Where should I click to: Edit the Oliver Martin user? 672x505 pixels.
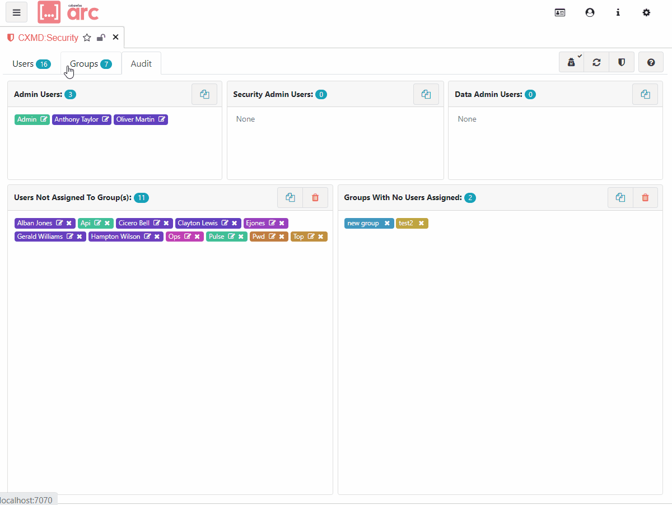[162, 119]
